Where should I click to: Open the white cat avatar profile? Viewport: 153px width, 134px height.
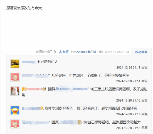pos(15,91)
